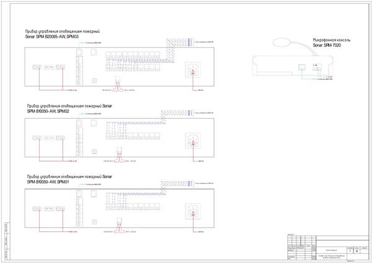
Task: Click the title block table in the drawing's corner
Action: tap(328, 248)
